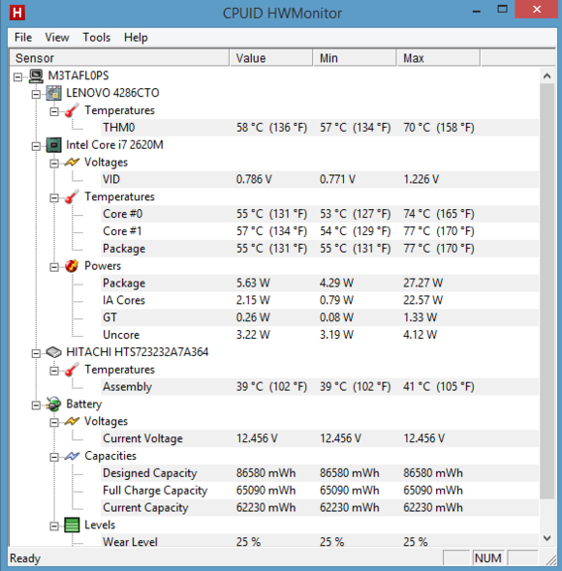Click thermometer icon under Intel Core i7

click(x=72, y=196)
